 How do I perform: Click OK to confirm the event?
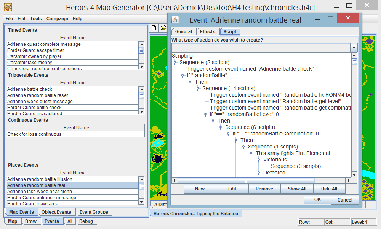[318, 200]
